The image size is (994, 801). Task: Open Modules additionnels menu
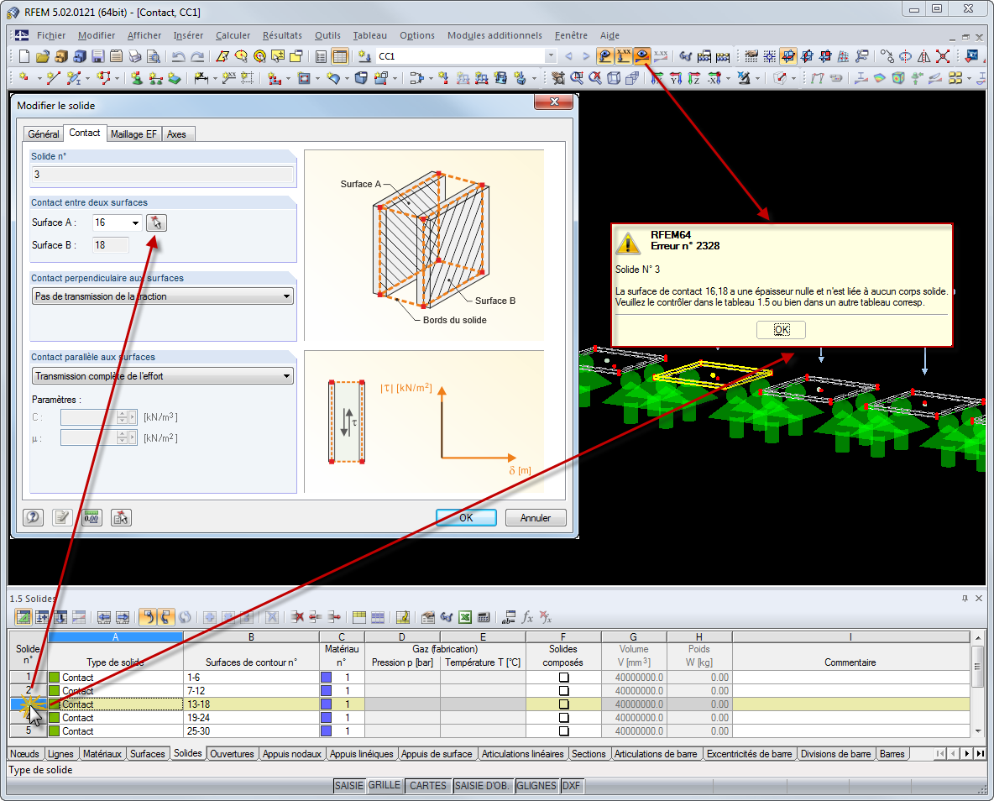(x=494, y=35)
